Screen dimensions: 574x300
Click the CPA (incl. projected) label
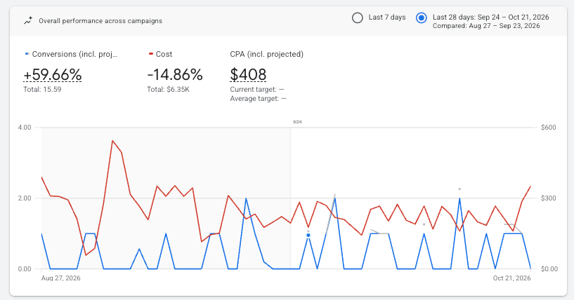pyautogui.click(x=266, y=54)
